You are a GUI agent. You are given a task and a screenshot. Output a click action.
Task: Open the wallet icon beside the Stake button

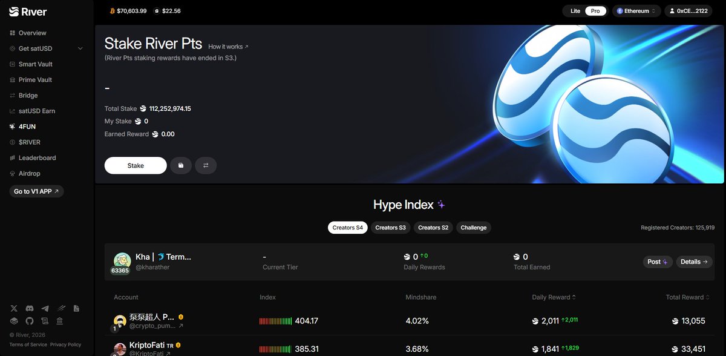click(181, 165)
